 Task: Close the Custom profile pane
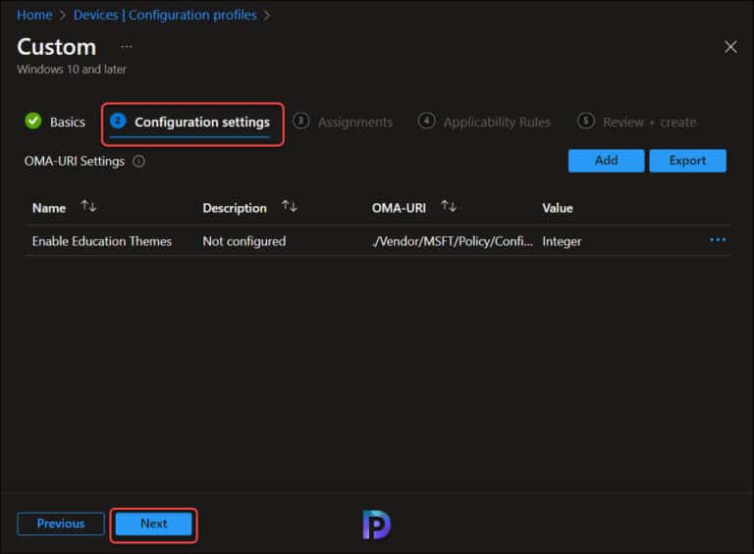[x=730, y=46]
